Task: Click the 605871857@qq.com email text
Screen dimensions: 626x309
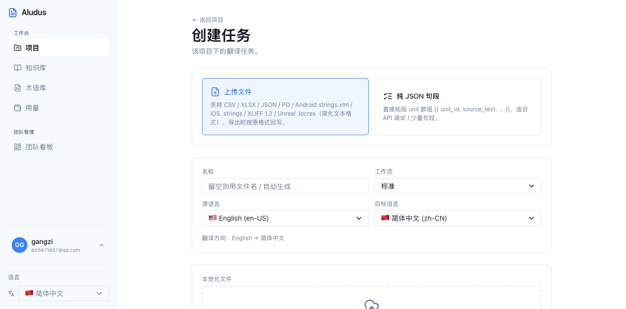Action: point(55,250)
